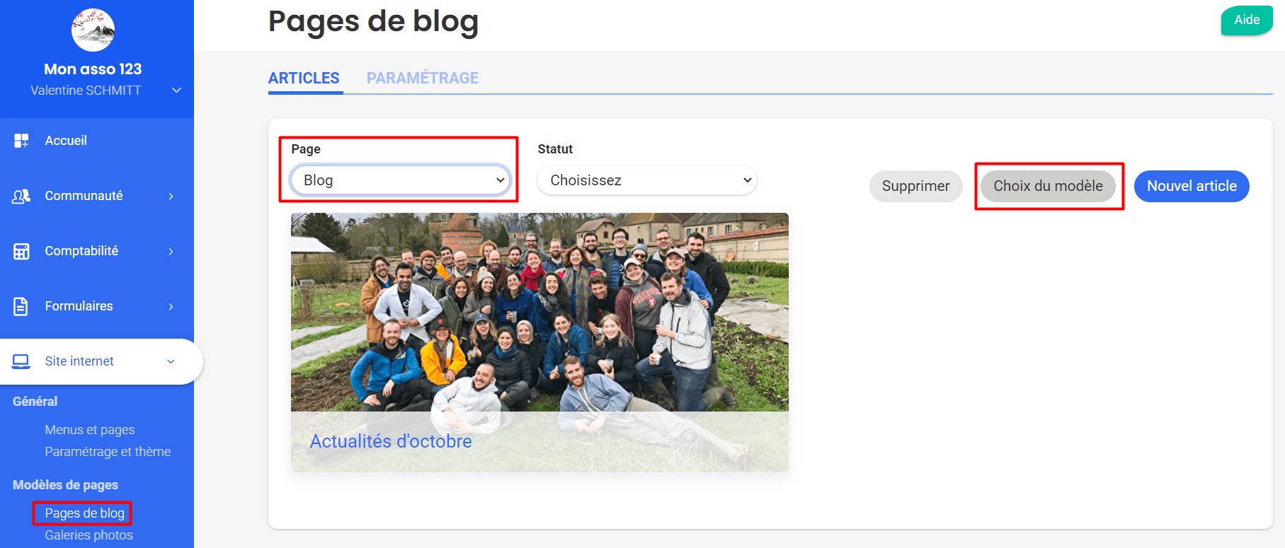Open the Aide help button
Viewport: 1285px width, 548px height.
1246,21
